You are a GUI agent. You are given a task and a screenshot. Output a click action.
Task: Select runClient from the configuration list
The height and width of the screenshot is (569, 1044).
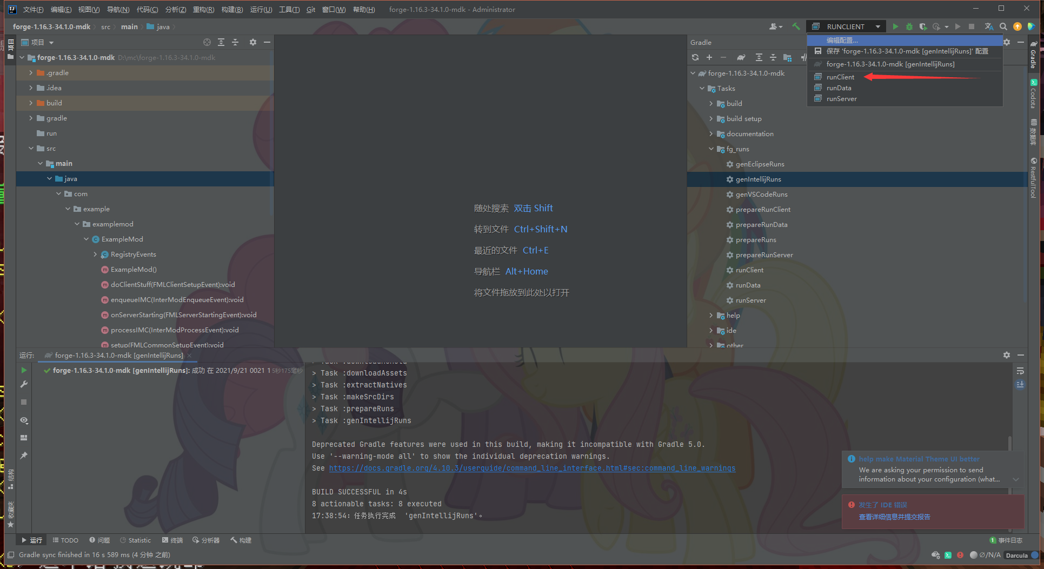[840, 77]
